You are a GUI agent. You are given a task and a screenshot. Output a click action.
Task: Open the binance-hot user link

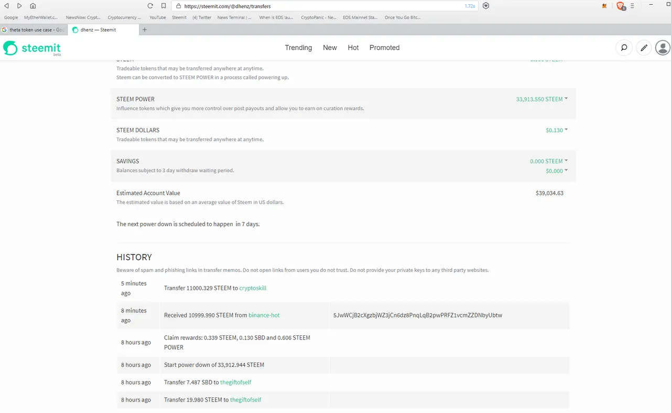coord(264,315)
